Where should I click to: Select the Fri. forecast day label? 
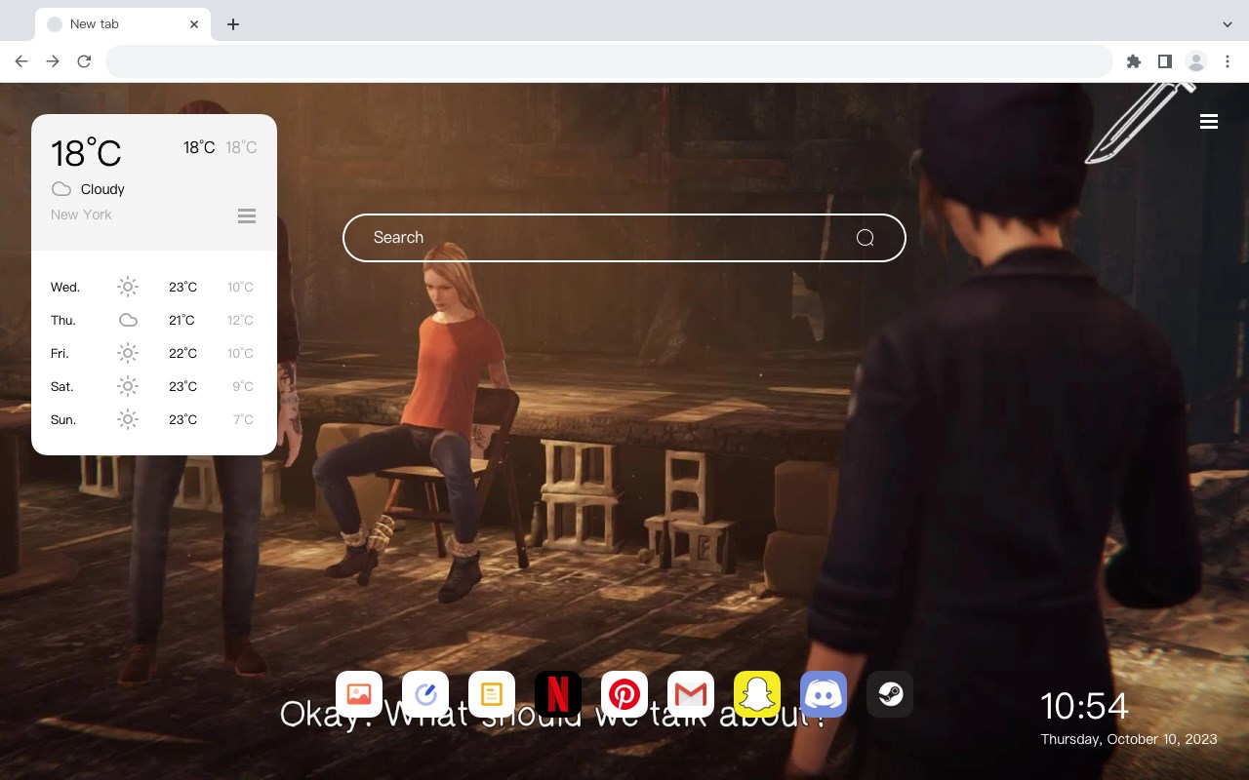[60, 353]
